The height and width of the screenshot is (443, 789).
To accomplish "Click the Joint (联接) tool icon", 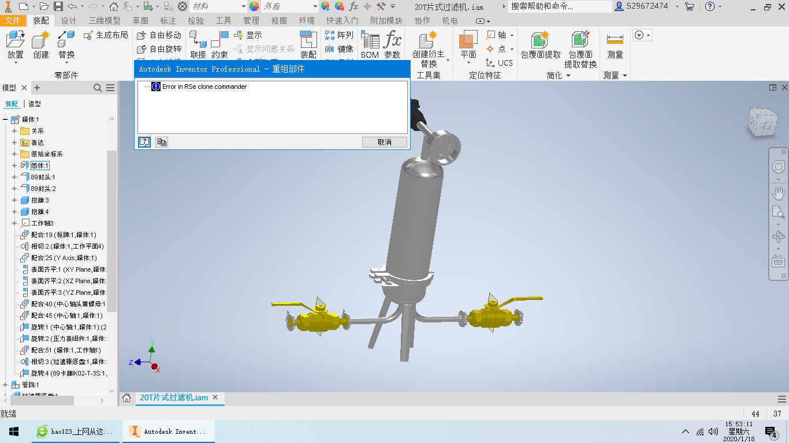I will [x=198, y=40].
